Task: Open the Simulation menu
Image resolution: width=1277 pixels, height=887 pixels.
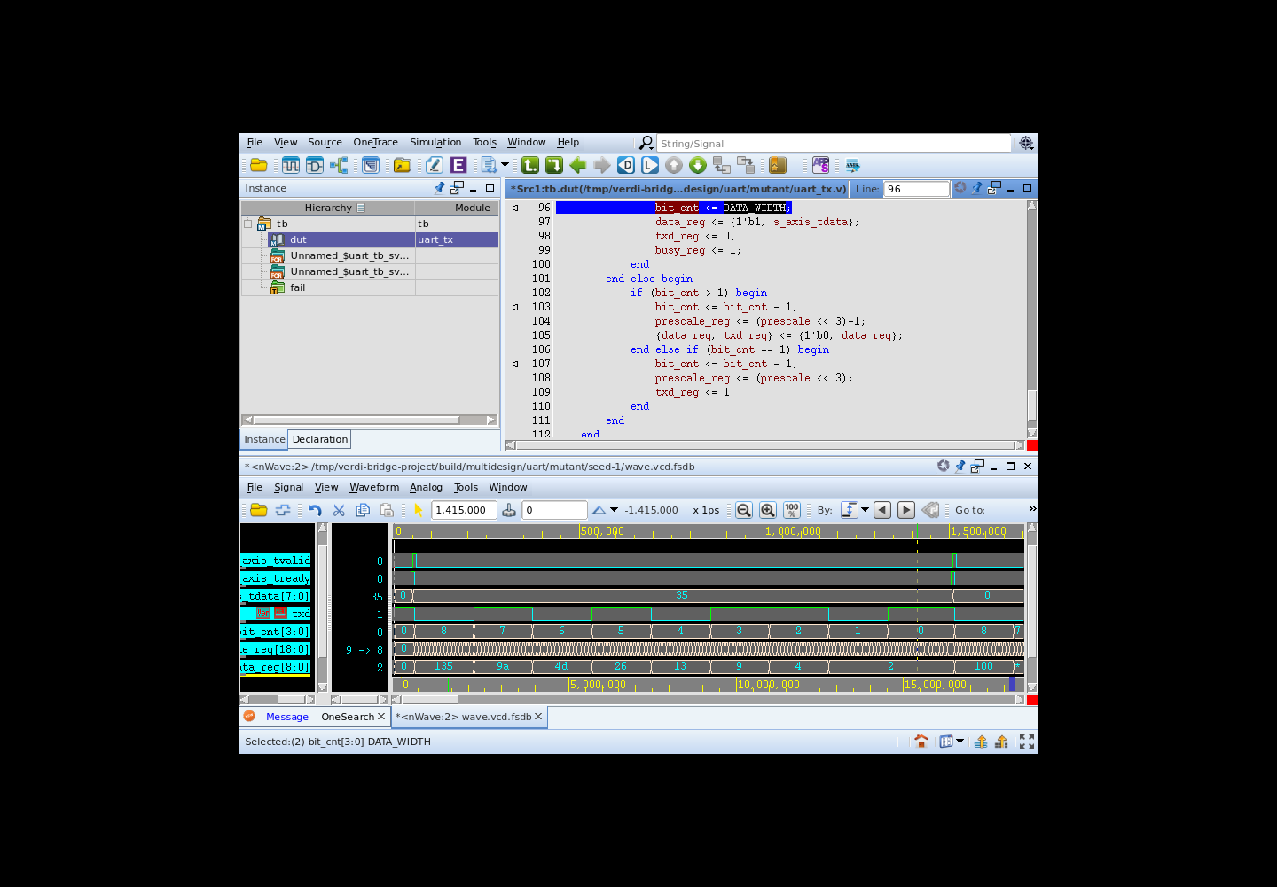Action: [x=435, y=142]
